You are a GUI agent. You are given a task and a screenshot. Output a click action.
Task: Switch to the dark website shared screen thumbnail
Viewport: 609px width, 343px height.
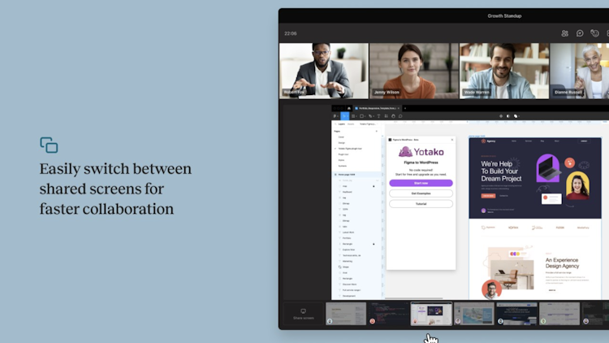coord(516,314)
